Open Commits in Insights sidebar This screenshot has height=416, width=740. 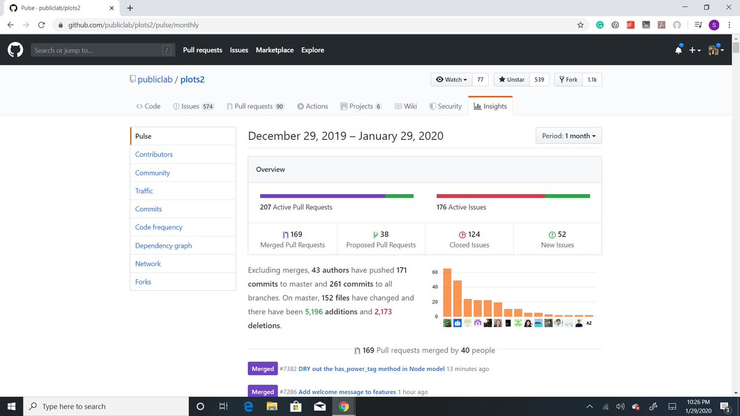[183, 209]
